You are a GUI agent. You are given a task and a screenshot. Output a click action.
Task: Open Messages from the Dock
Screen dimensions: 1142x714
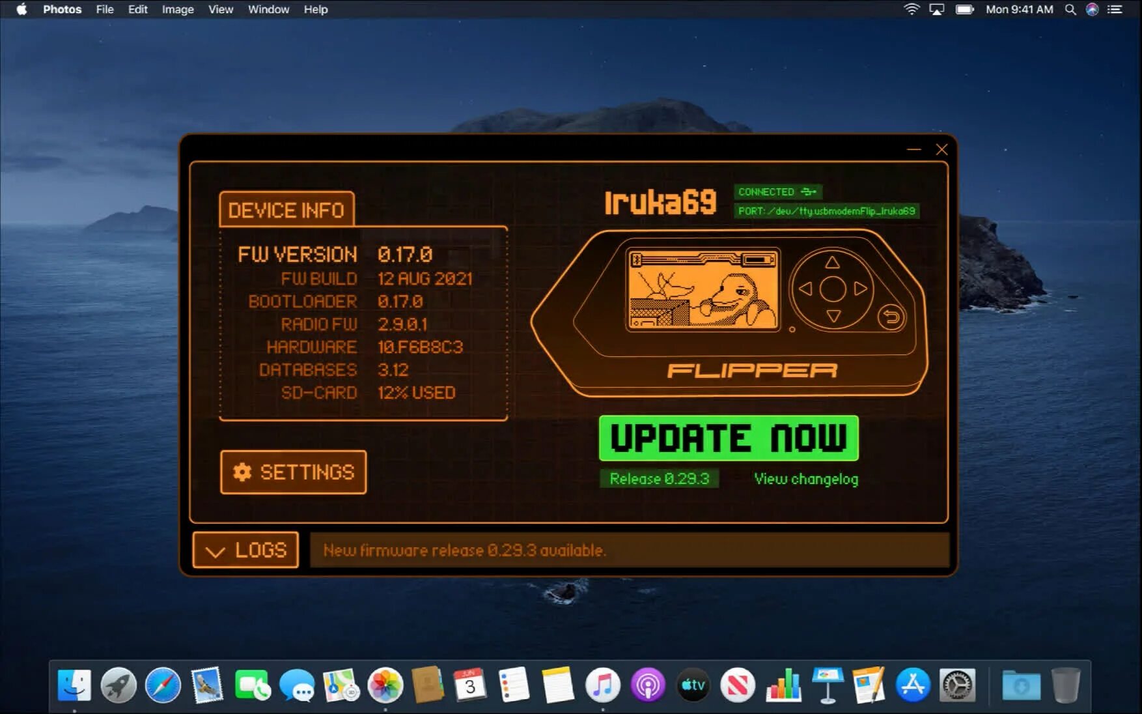[297, 685]
